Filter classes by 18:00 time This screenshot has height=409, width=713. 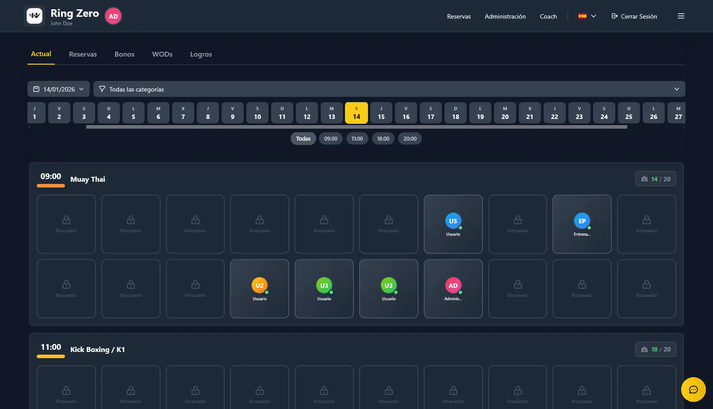pyautogui.click(x=383, y=139)
